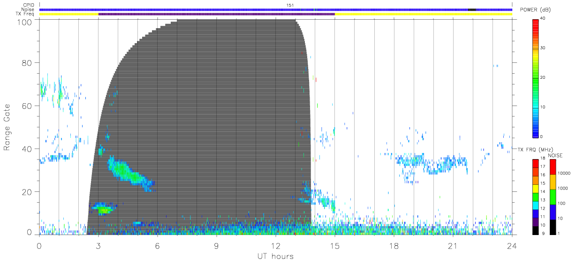Screen dimensions: 576x266
Task: Click the black segment in the Noise bar
Action: point(472,9)
